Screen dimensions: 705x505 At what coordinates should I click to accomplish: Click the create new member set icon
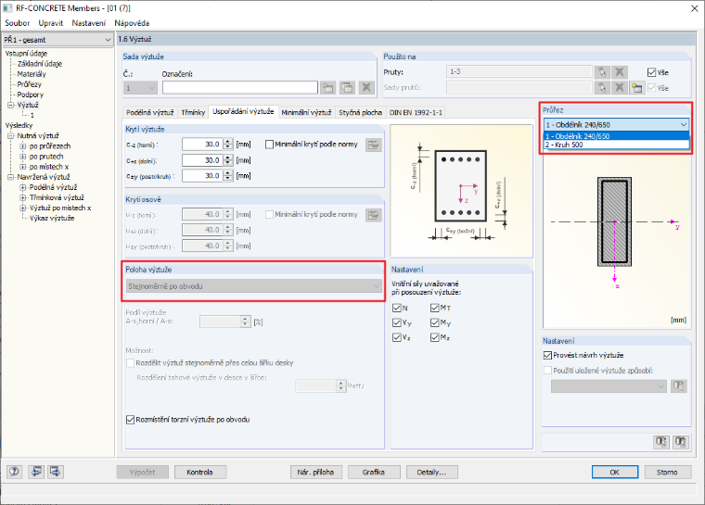(x=636, y=88)
